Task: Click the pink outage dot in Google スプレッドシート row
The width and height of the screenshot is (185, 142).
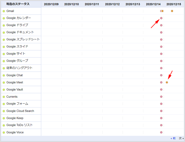Action: [x=161, y=40]
